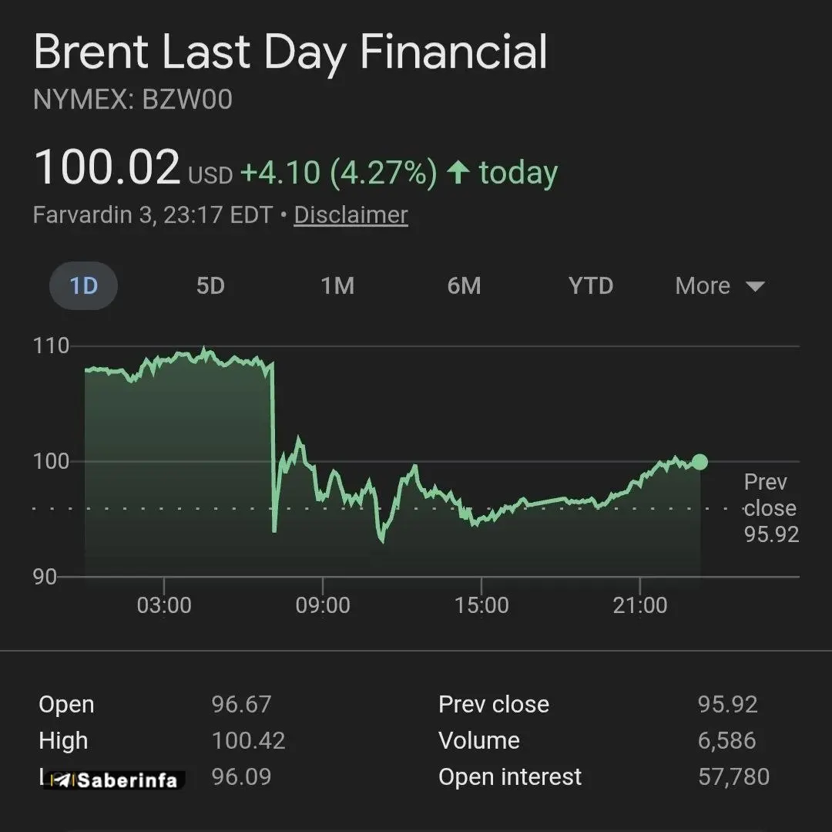Show the 6M chart range
Screen dimensions: 832x832
(464, 286)
